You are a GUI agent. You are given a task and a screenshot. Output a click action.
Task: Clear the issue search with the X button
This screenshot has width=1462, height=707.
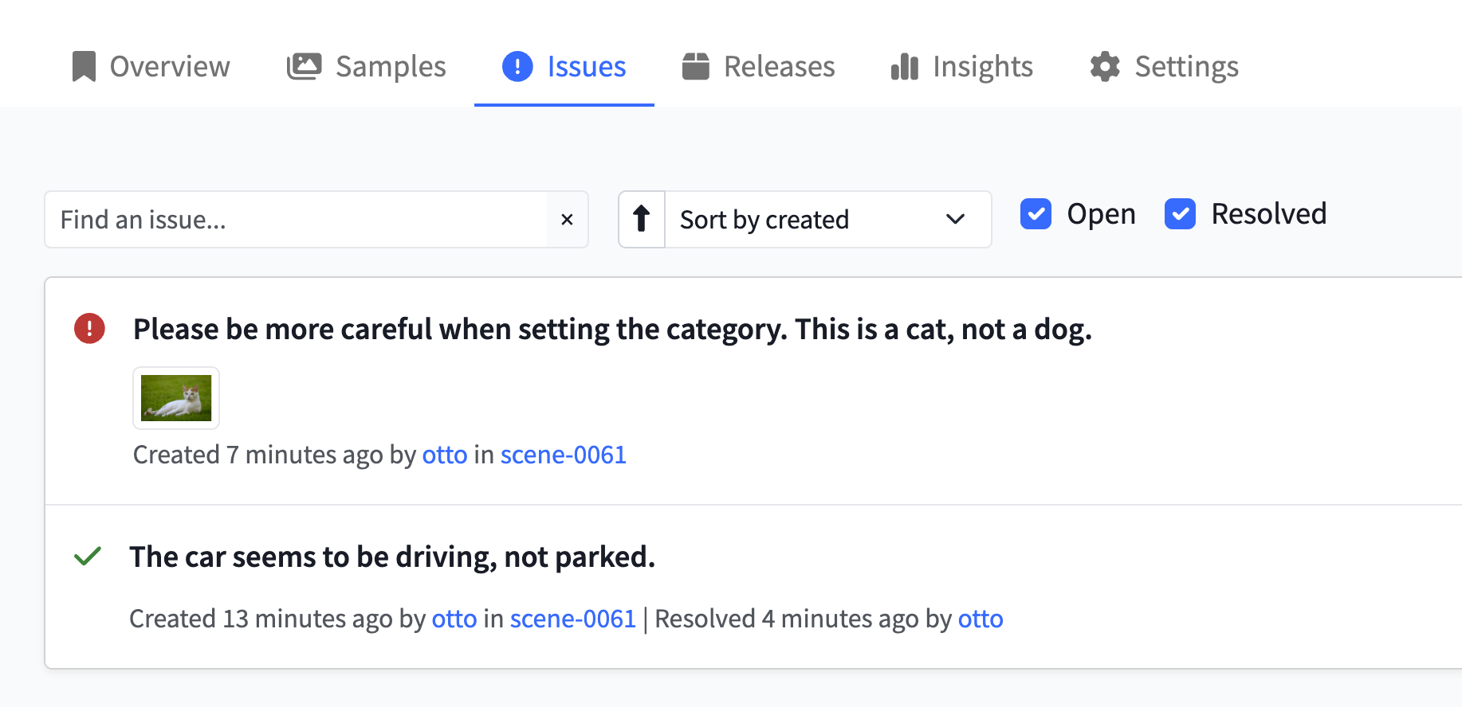point(567,220)
